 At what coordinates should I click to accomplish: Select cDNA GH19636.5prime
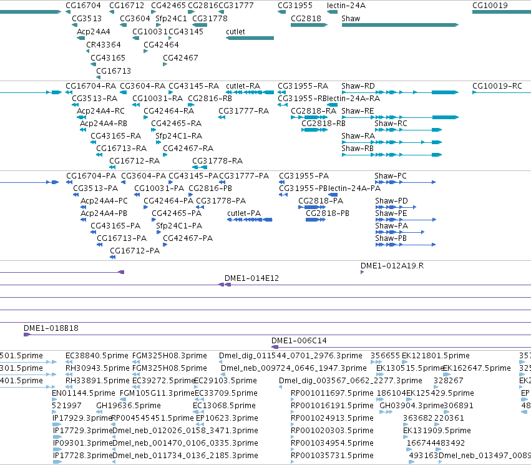pos(129,406)
